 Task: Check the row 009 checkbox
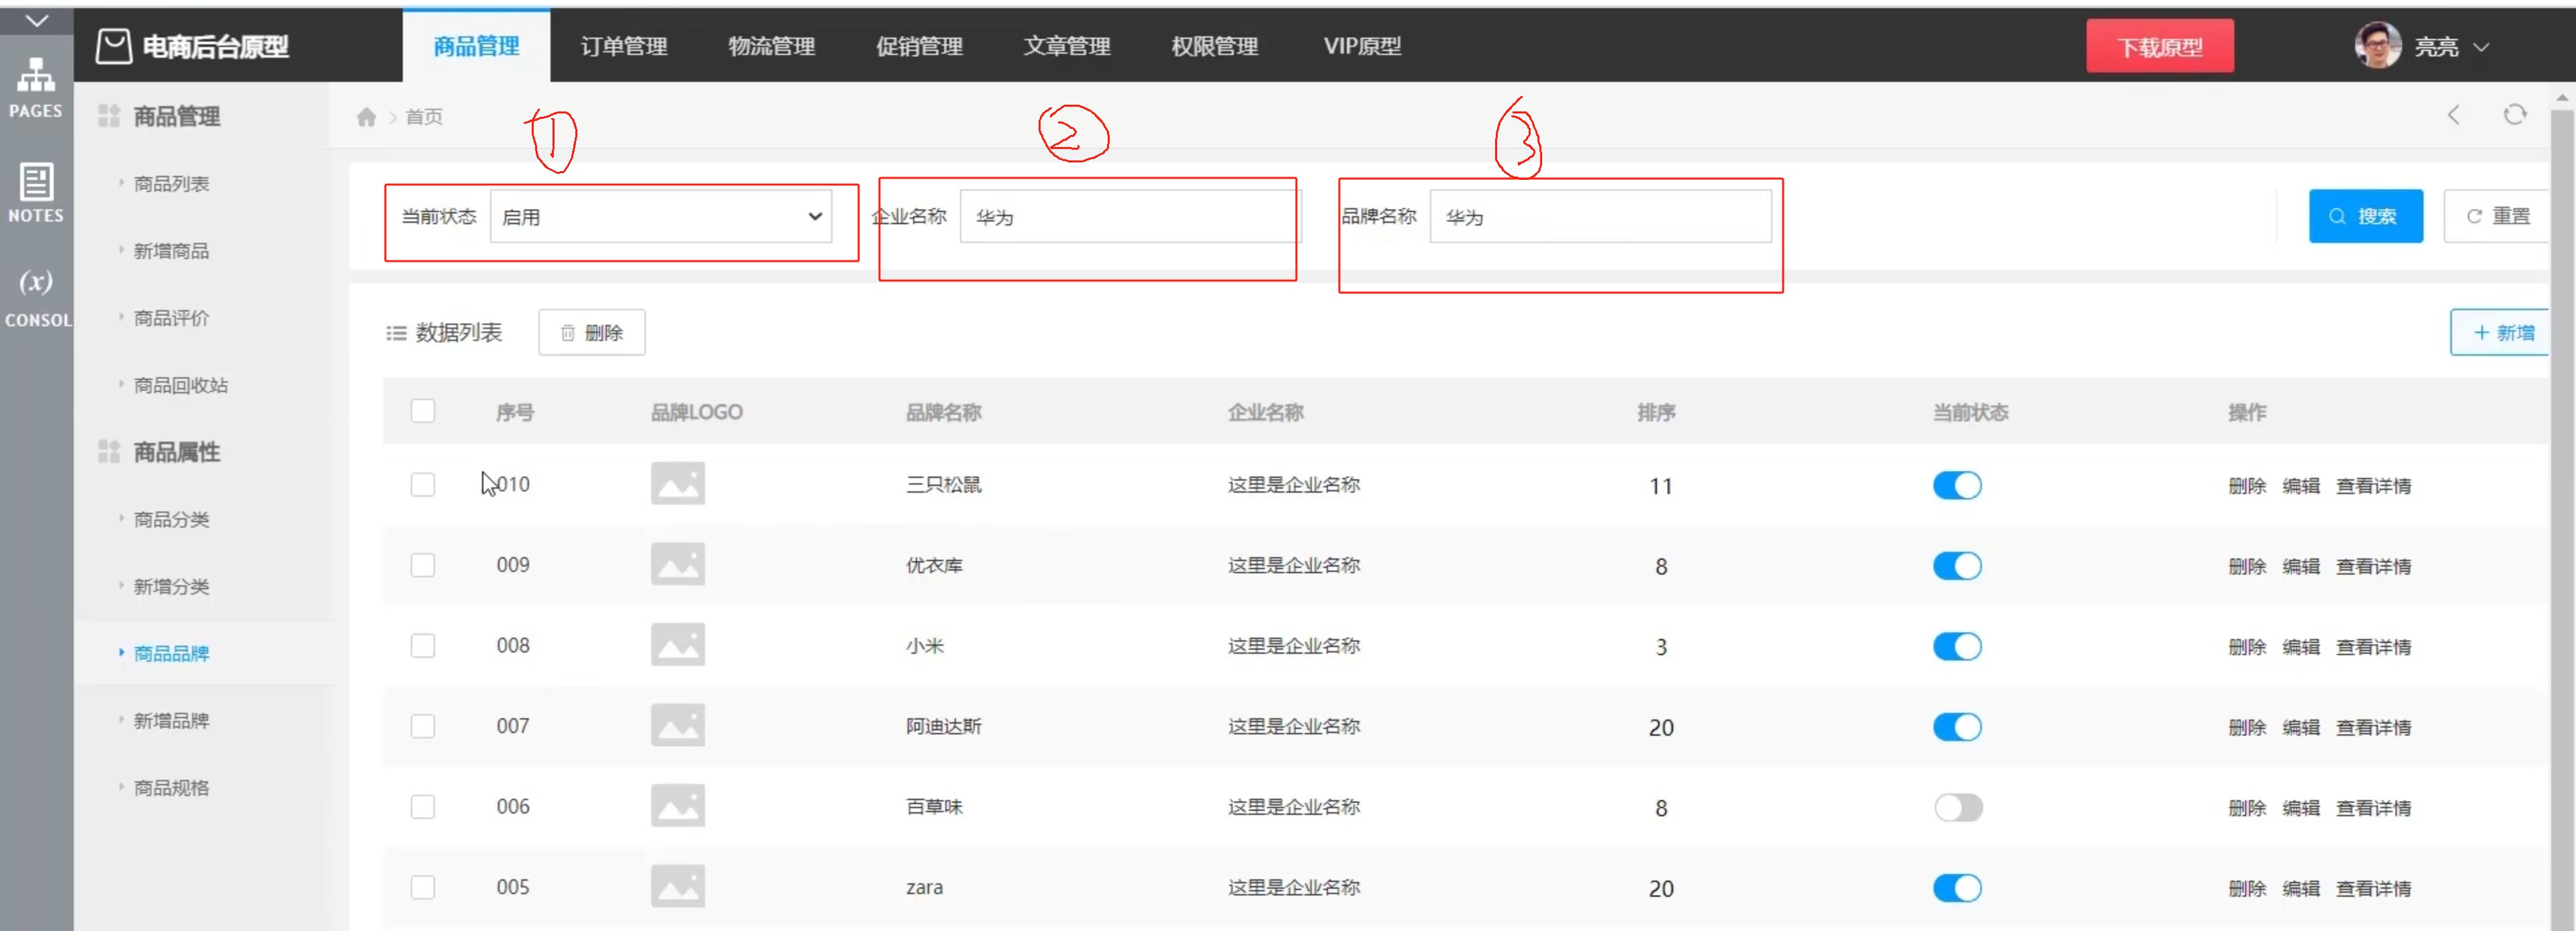pyautogui.click(x=423, y=565)
